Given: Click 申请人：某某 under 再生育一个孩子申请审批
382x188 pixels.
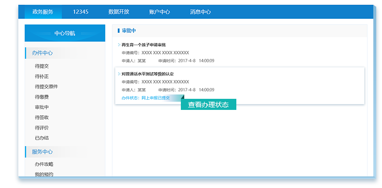Looking at the screenshot, I should point(134,61).
